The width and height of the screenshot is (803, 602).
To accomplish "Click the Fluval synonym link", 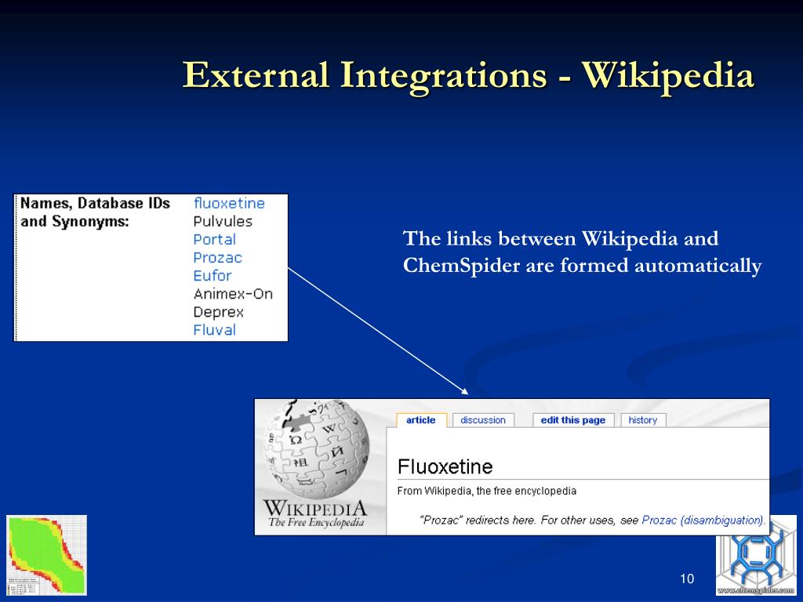I will click(215, 330).
